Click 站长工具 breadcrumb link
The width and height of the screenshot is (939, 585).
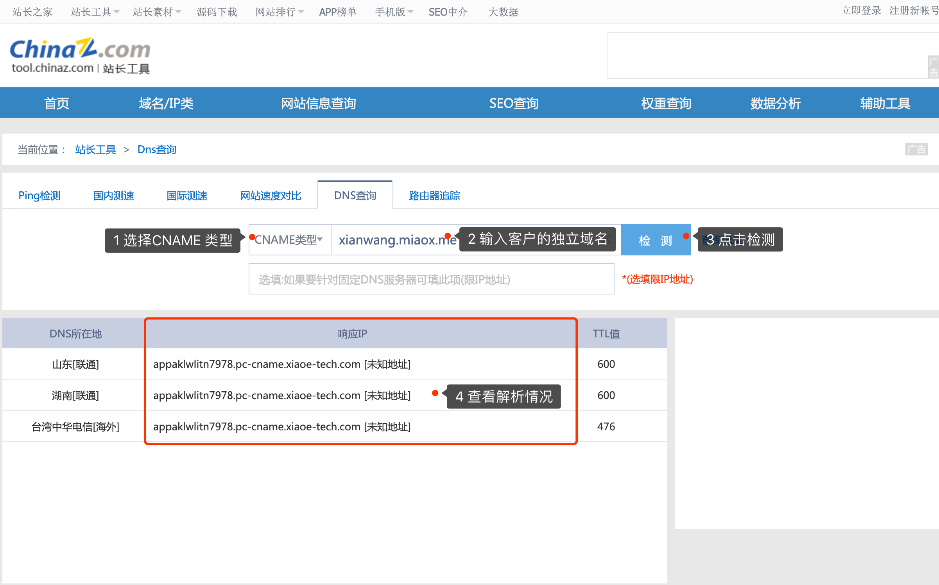(x=96, y=150)
